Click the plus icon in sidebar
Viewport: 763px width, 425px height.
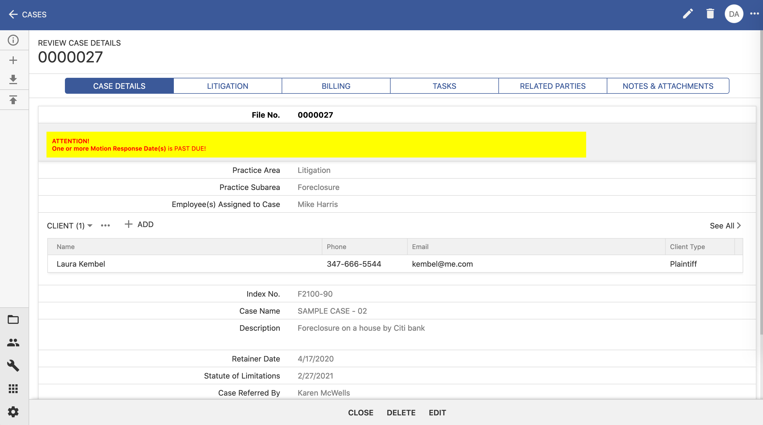(x=13, y=60)
